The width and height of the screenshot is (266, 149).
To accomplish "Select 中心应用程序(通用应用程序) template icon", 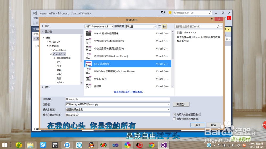I will click(x=89, y=49).
